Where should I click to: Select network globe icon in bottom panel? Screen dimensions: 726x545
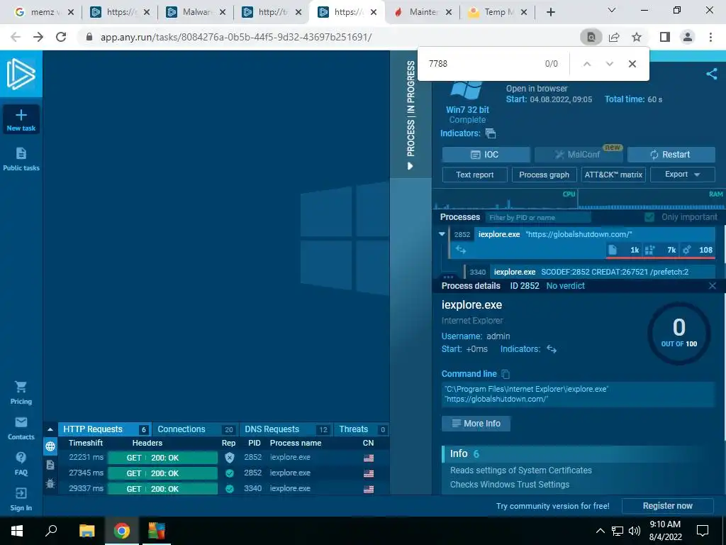pyautogui.click(x=50, y=446)
